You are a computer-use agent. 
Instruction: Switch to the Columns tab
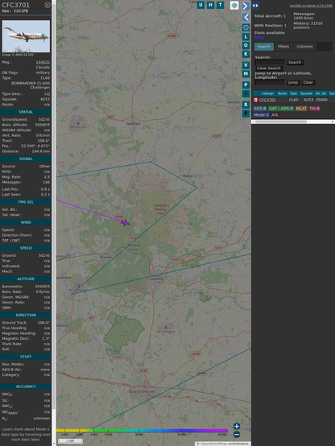pos(304,47)
